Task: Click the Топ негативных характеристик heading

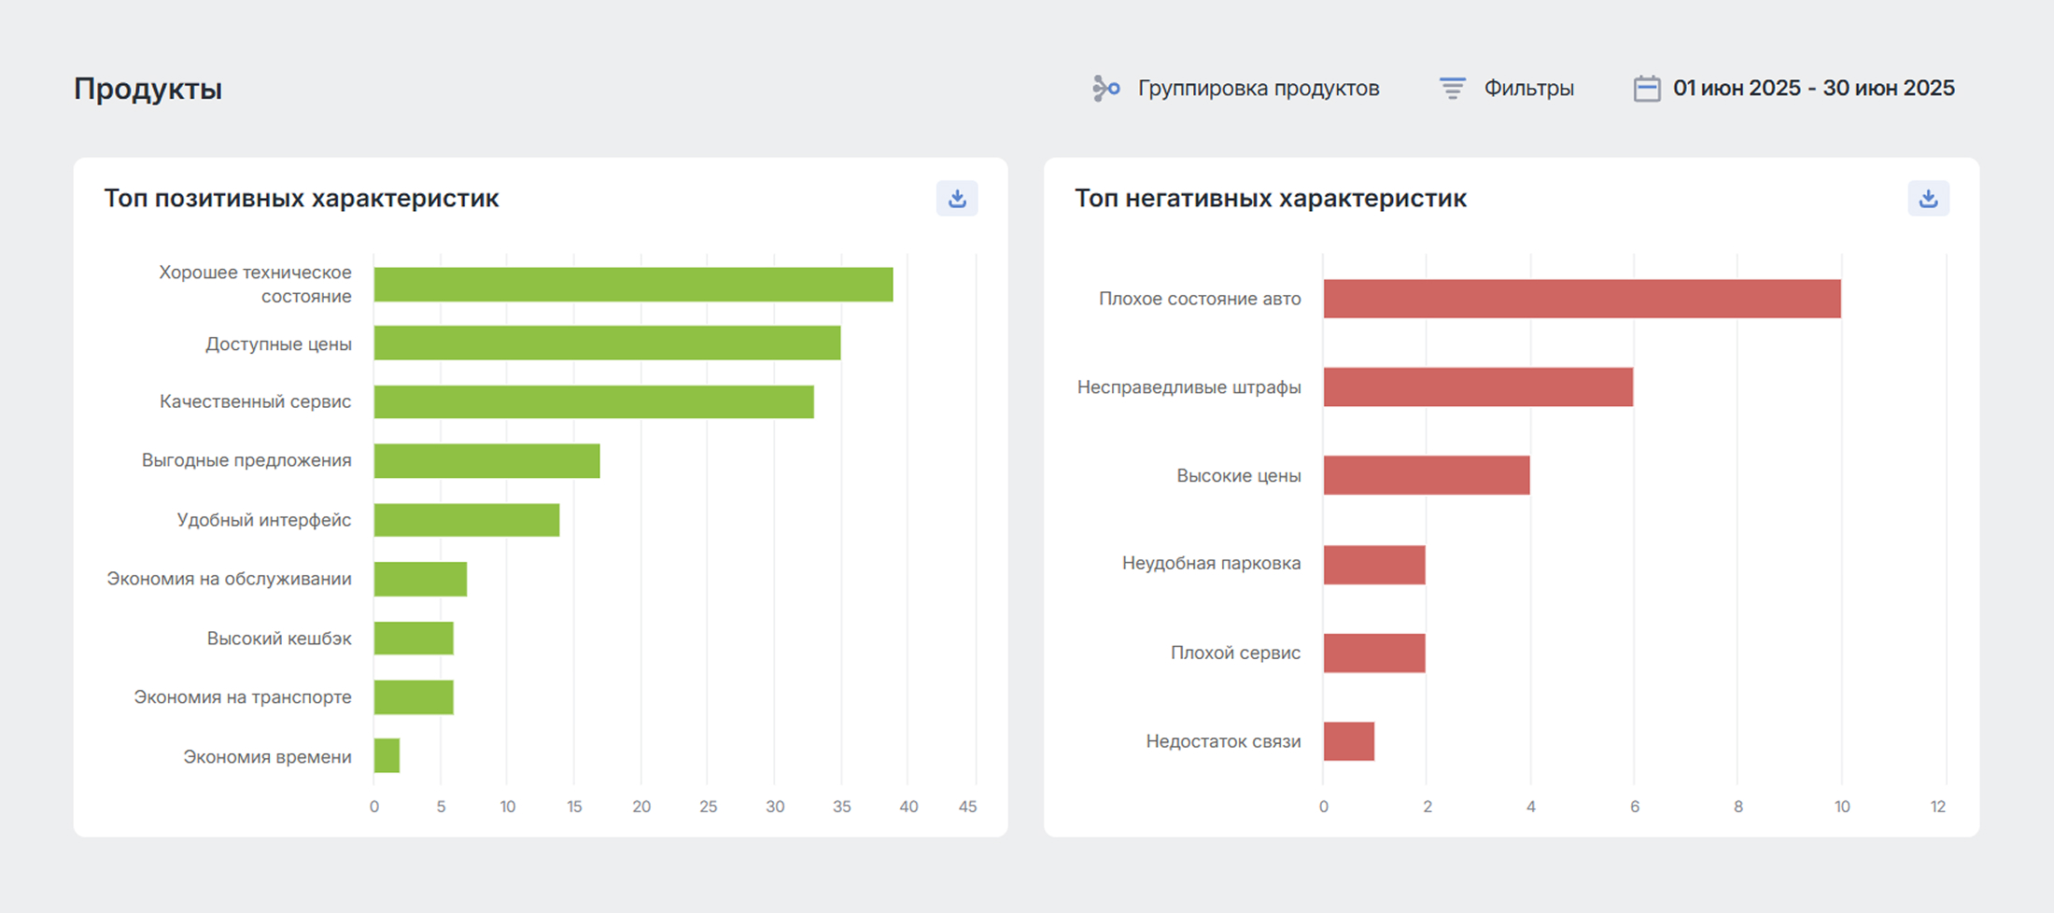Action: coord(1270,198)
